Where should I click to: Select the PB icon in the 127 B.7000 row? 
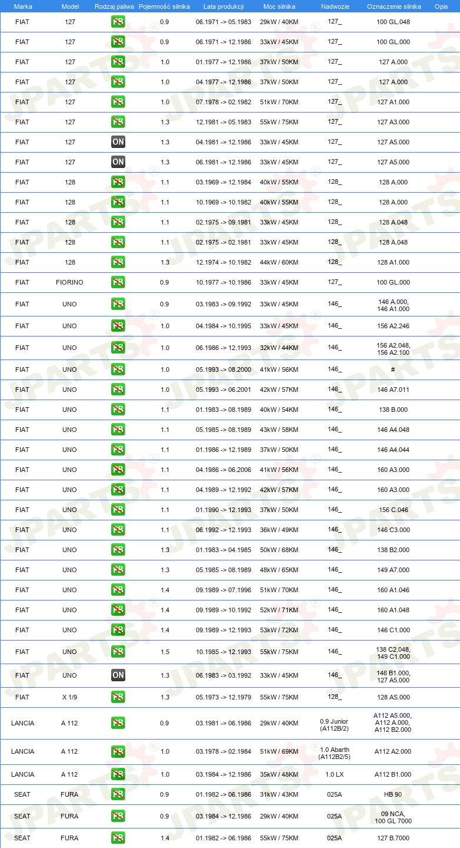(x=118, y=838)
